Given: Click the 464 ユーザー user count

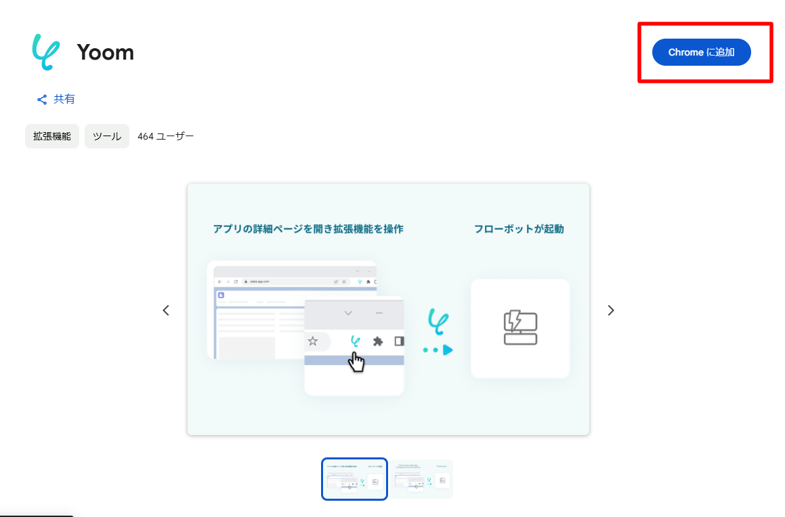Looking at the screenshot, I should tap(166, 136).
